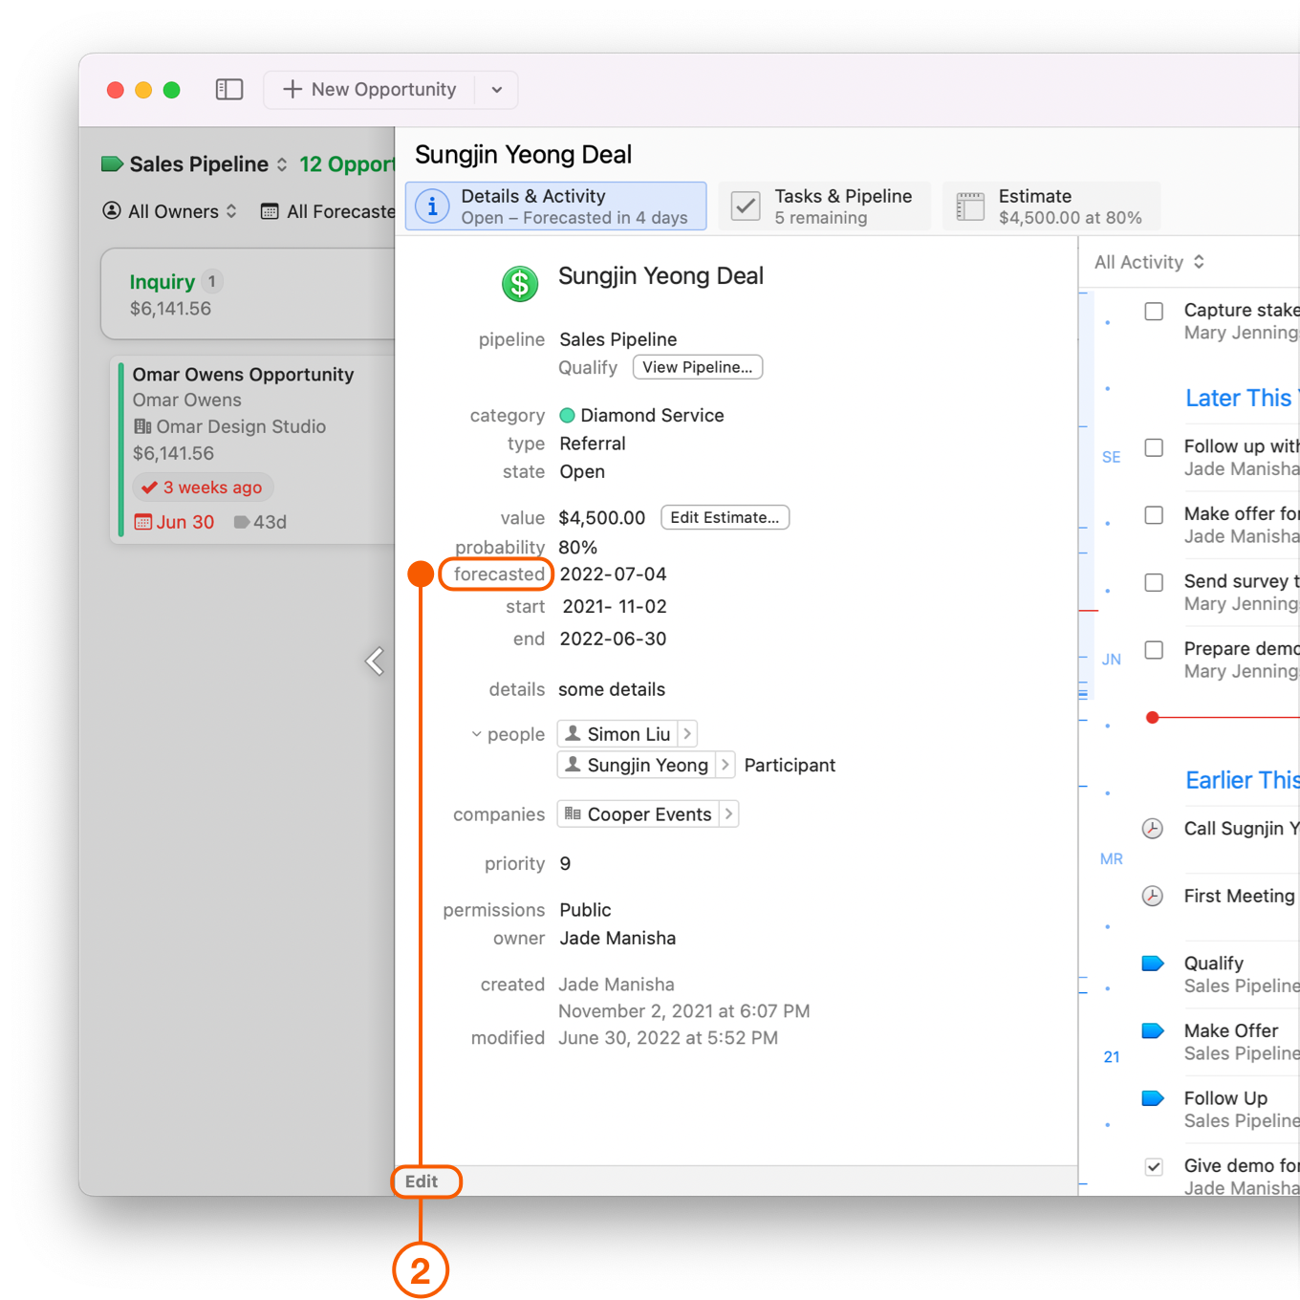Click the 43d tag indicator

(x=260, y=522)
